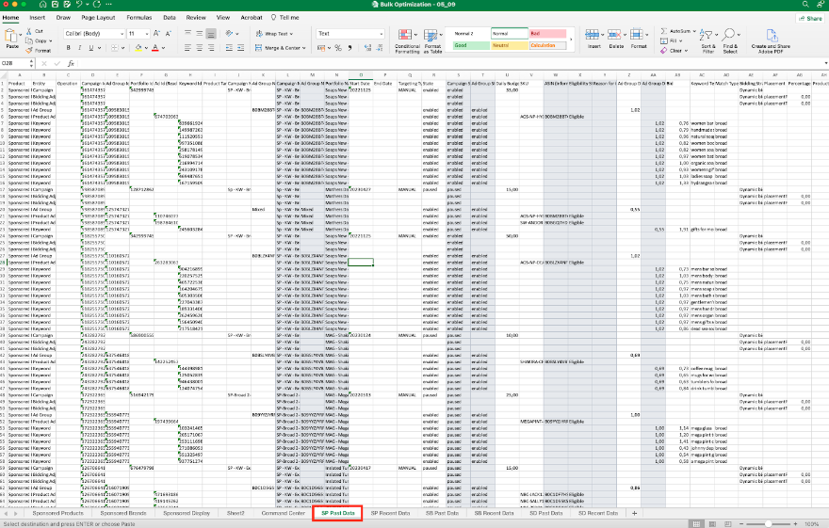Search the workbook with magnifier icon
This screenshot has width=829, height=528.
click(805, 4)
